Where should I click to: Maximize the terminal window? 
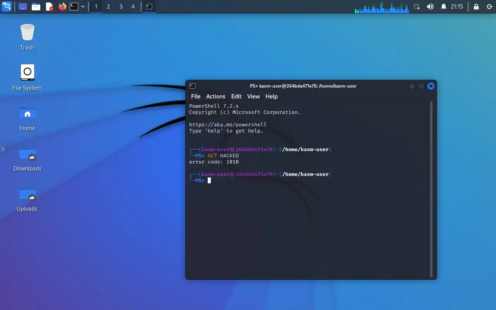422,86
